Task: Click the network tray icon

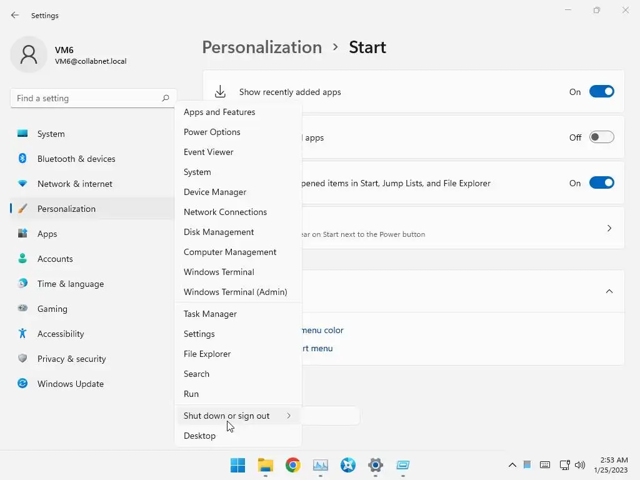Action: pyautogui.click(x=565, y=465)
